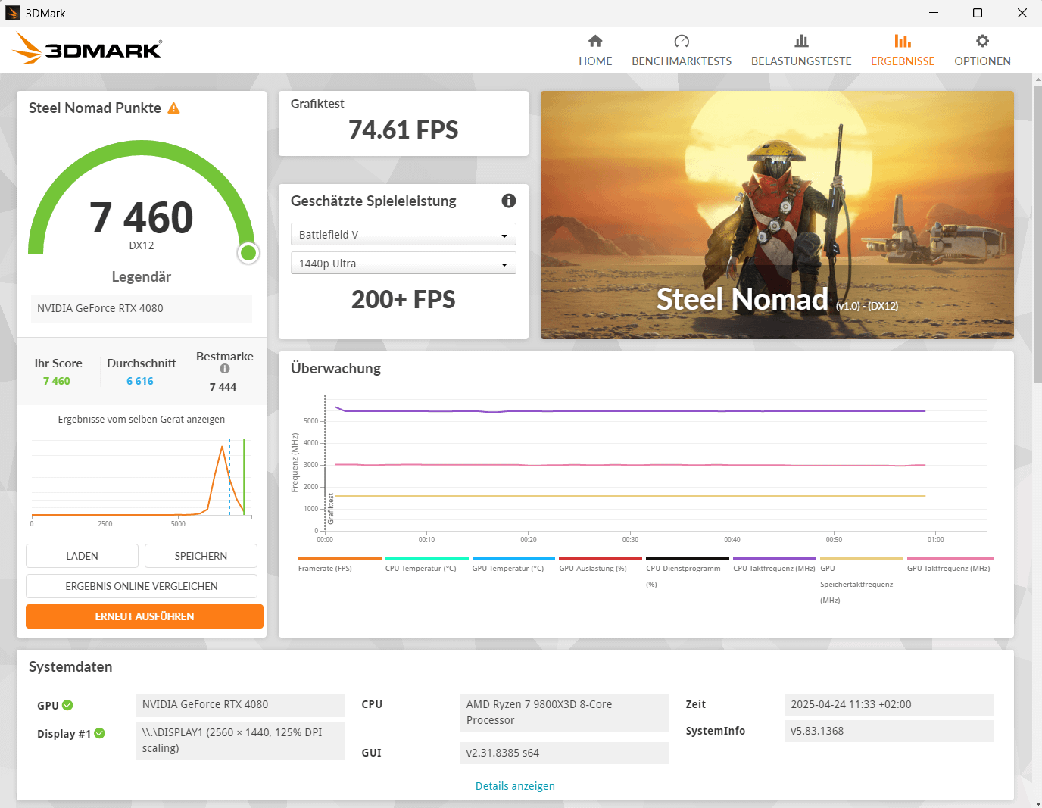
Task: Click the 3DMark logo in the header
Action: click(x=87, y=48)
